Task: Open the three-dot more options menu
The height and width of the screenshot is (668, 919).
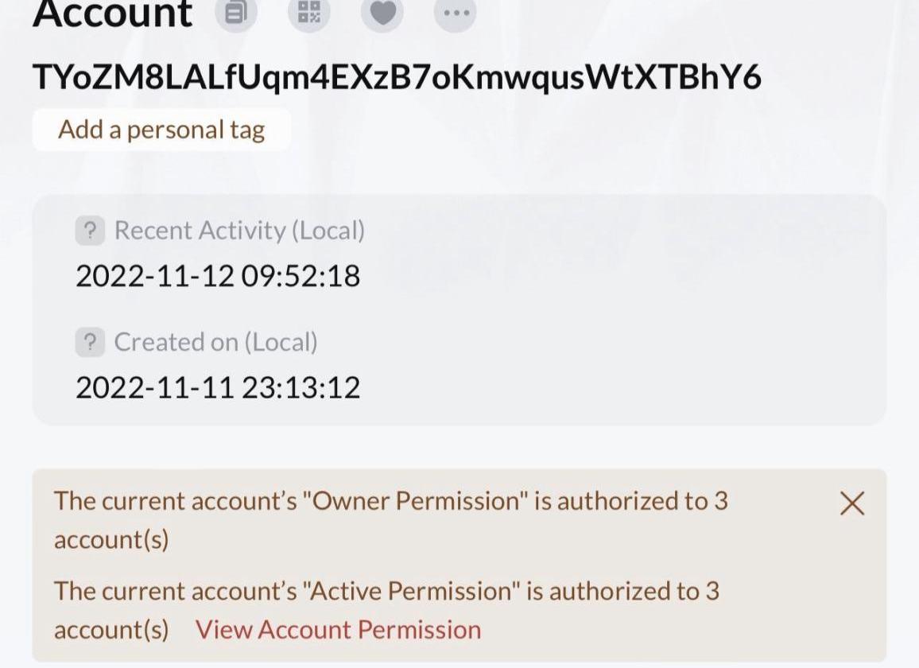Action: [456, 12]
